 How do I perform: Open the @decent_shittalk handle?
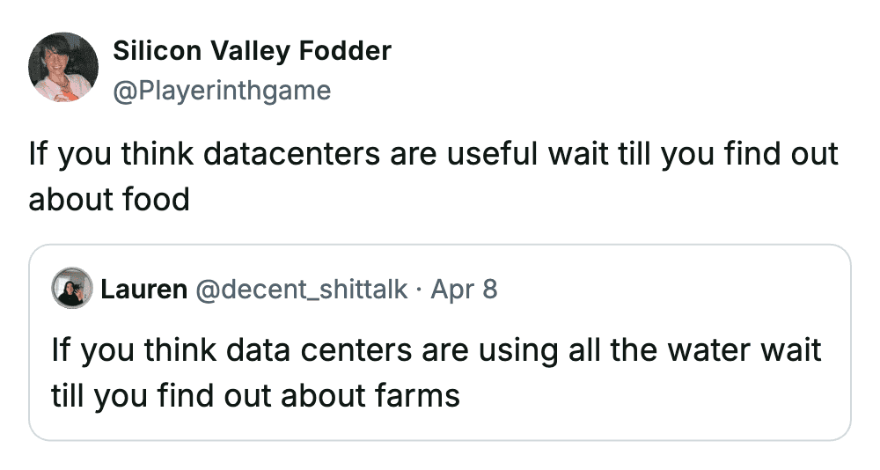click(301, 289)
